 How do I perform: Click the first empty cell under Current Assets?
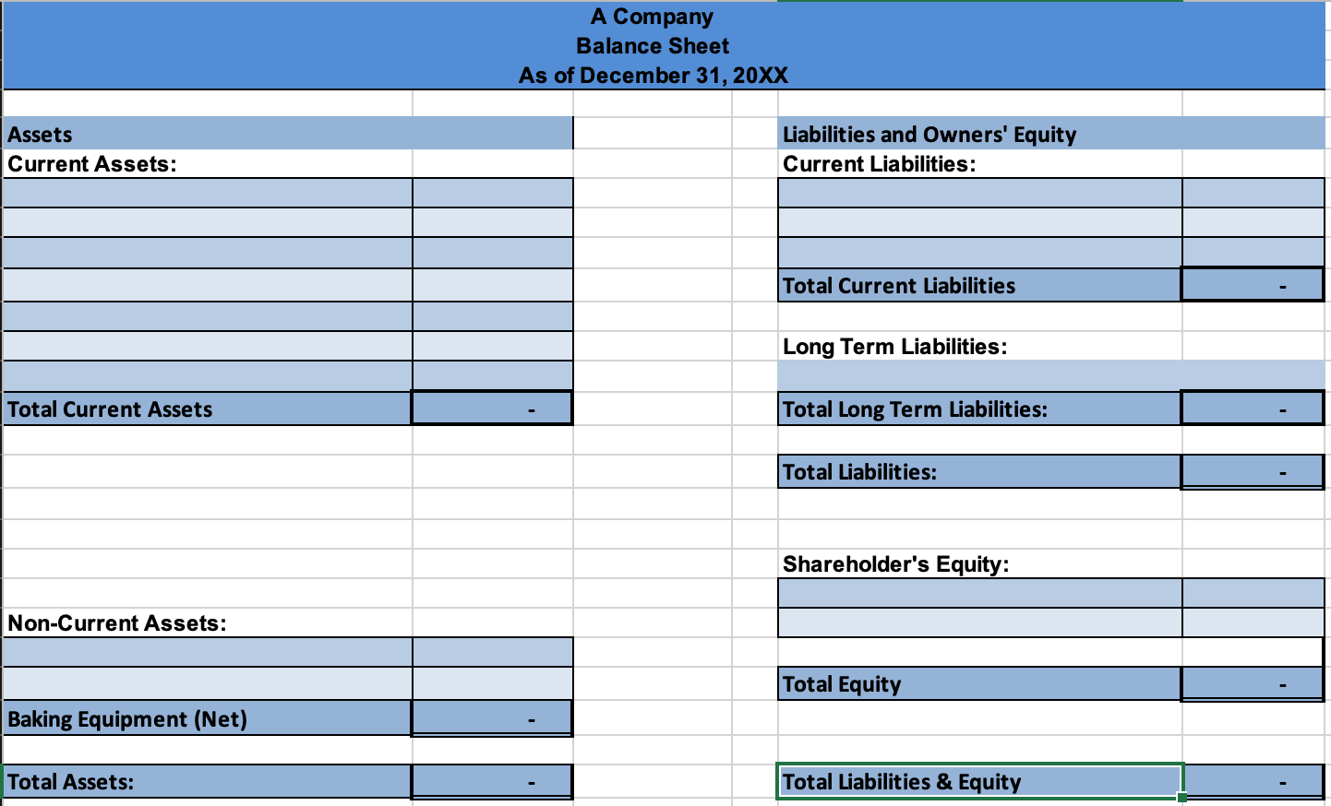coord(203,192)
